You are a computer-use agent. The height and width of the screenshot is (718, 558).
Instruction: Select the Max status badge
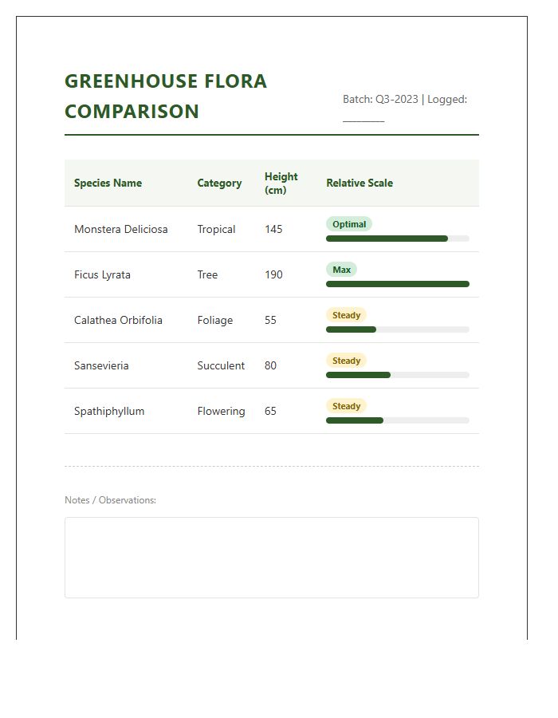341,270
